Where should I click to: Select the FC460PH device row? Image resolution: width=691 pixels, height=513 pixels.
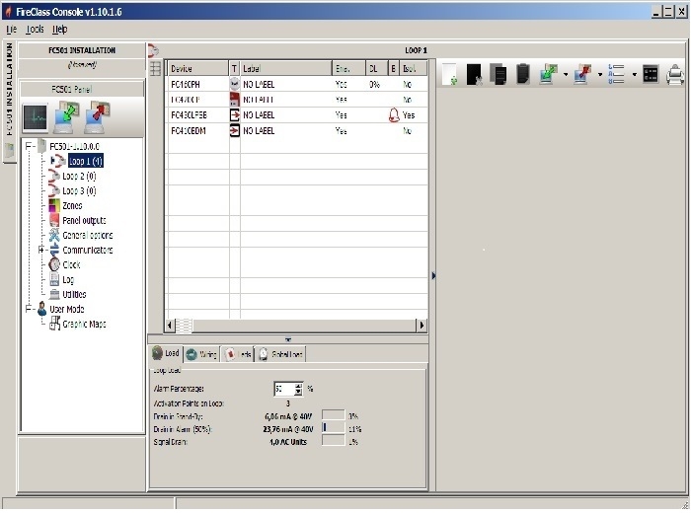point(297,84)
